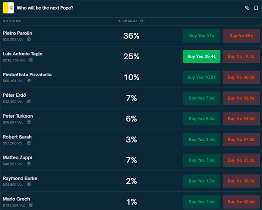Click the gift icon under Pierbattista Pizzaballa
This screenshot has height=210, width=262.
coord(29,81)
